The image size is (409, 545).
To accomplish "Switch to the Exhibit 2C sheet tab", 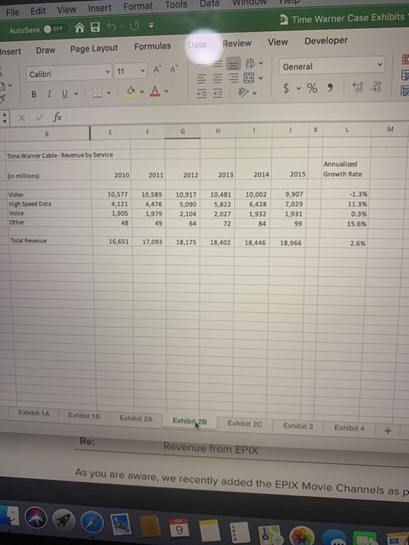I will pos(245,424).
